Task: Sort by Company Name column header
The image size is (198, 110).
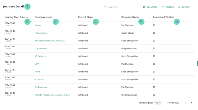Action: point(43,17)
